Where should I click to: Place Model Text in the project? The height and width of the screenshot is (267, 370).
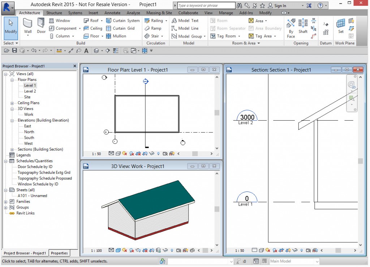188,21
